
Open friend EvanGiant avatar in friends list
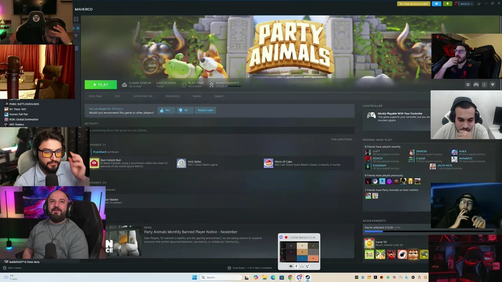tap(368, 166)
